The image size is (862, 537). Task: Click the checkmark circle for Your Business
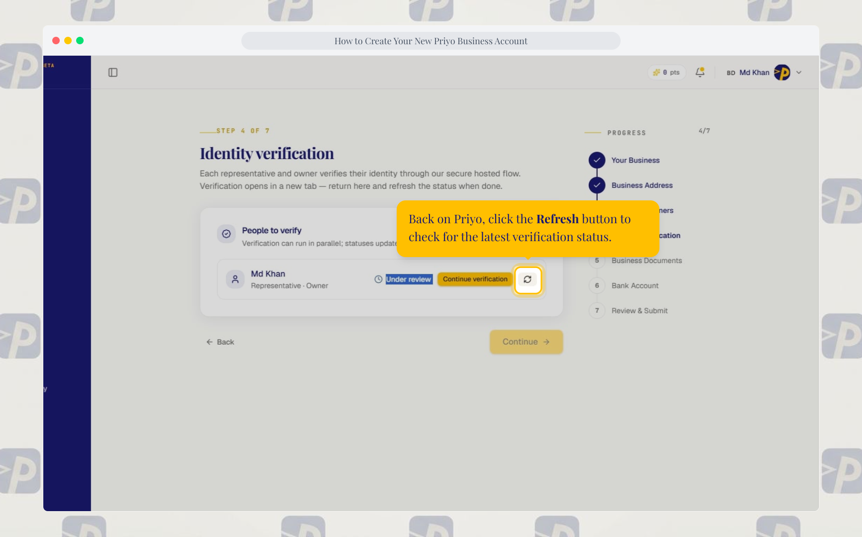(597, 160)
